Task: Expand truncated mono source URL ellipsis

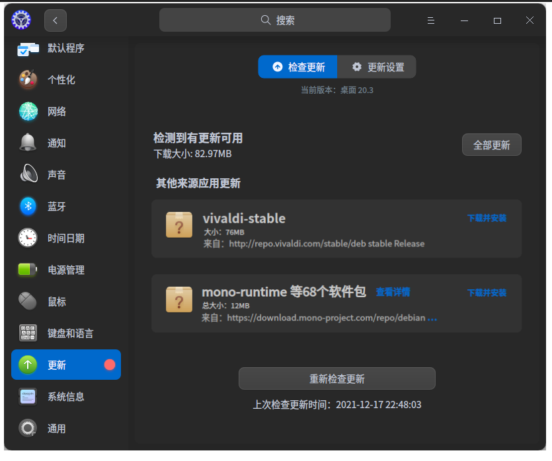Action: [432, 319]
